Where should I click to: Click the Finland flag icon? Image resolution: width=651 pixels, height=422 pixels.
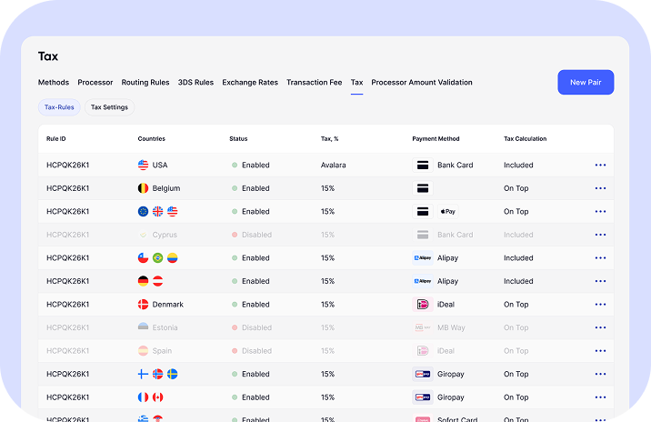click(143, 374)
